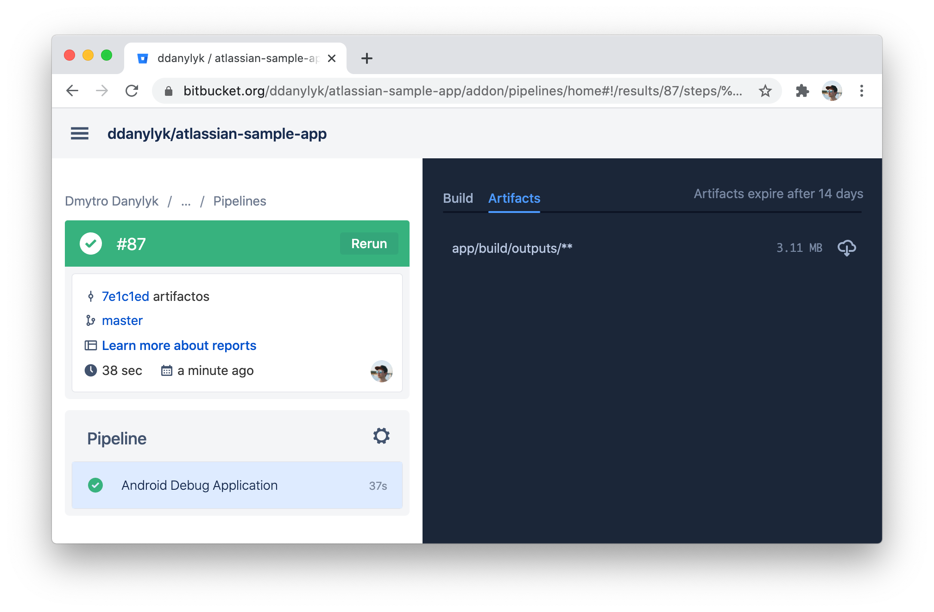Screen dimensions: 934x612
Task: Reload the current page
Action: tap(132, 91)
